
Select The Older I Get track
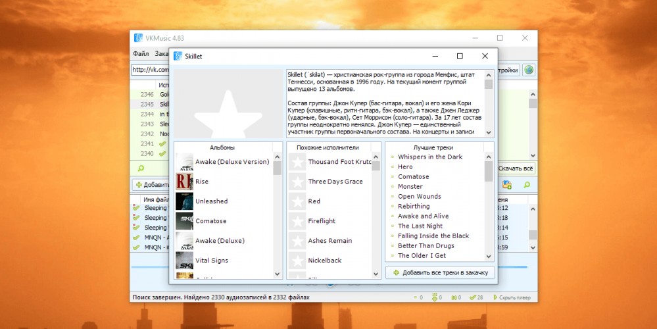(422, 255)
